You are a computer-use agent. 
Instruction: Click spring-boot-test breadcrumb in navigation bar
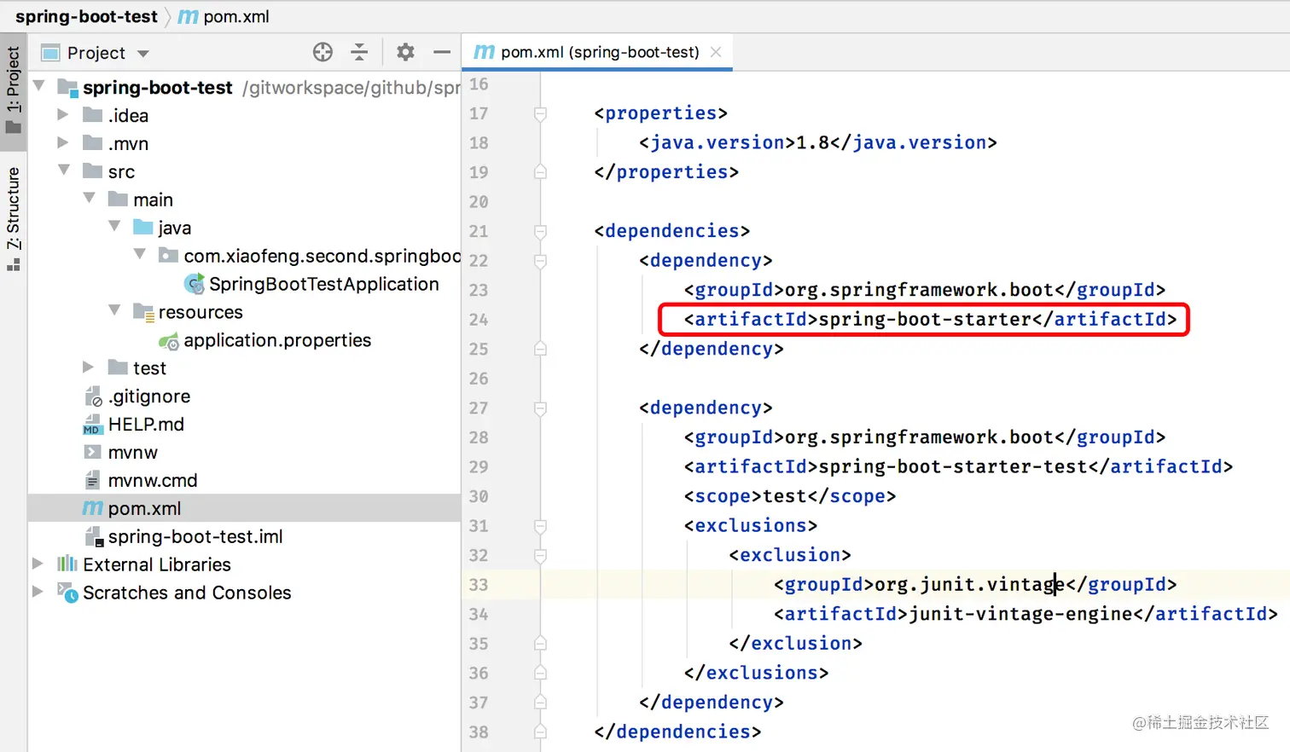pos(86,16)
